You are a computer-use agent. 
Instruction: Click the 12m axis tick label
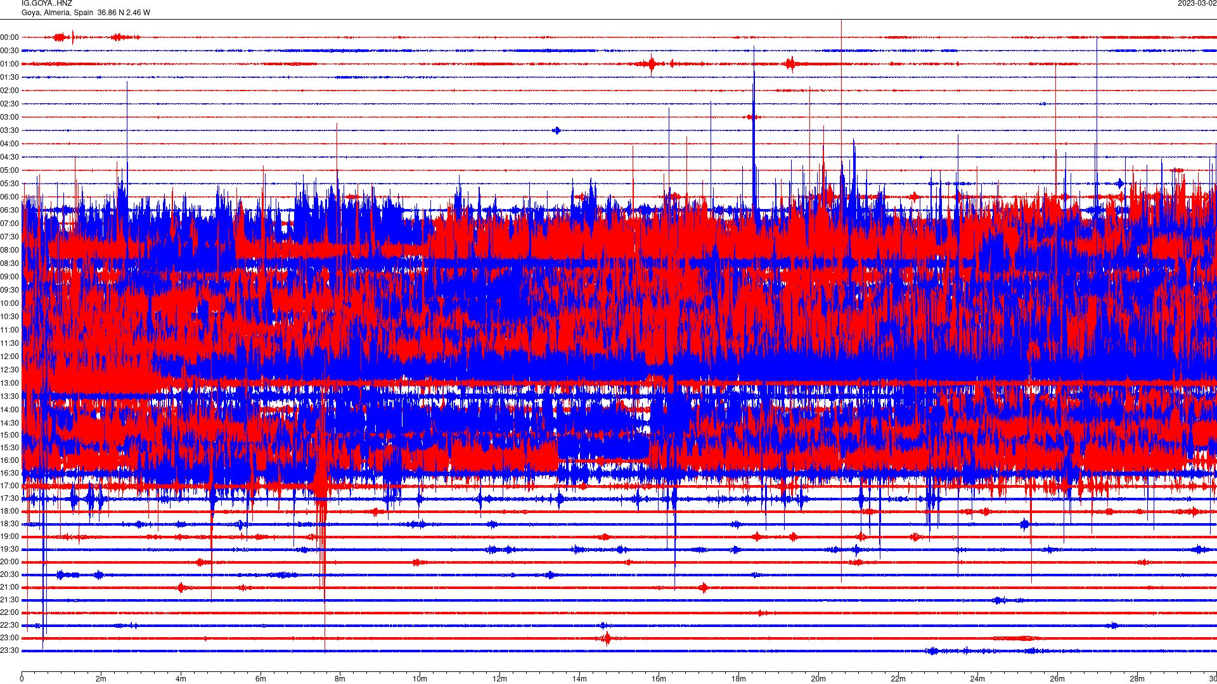point(499,679)
